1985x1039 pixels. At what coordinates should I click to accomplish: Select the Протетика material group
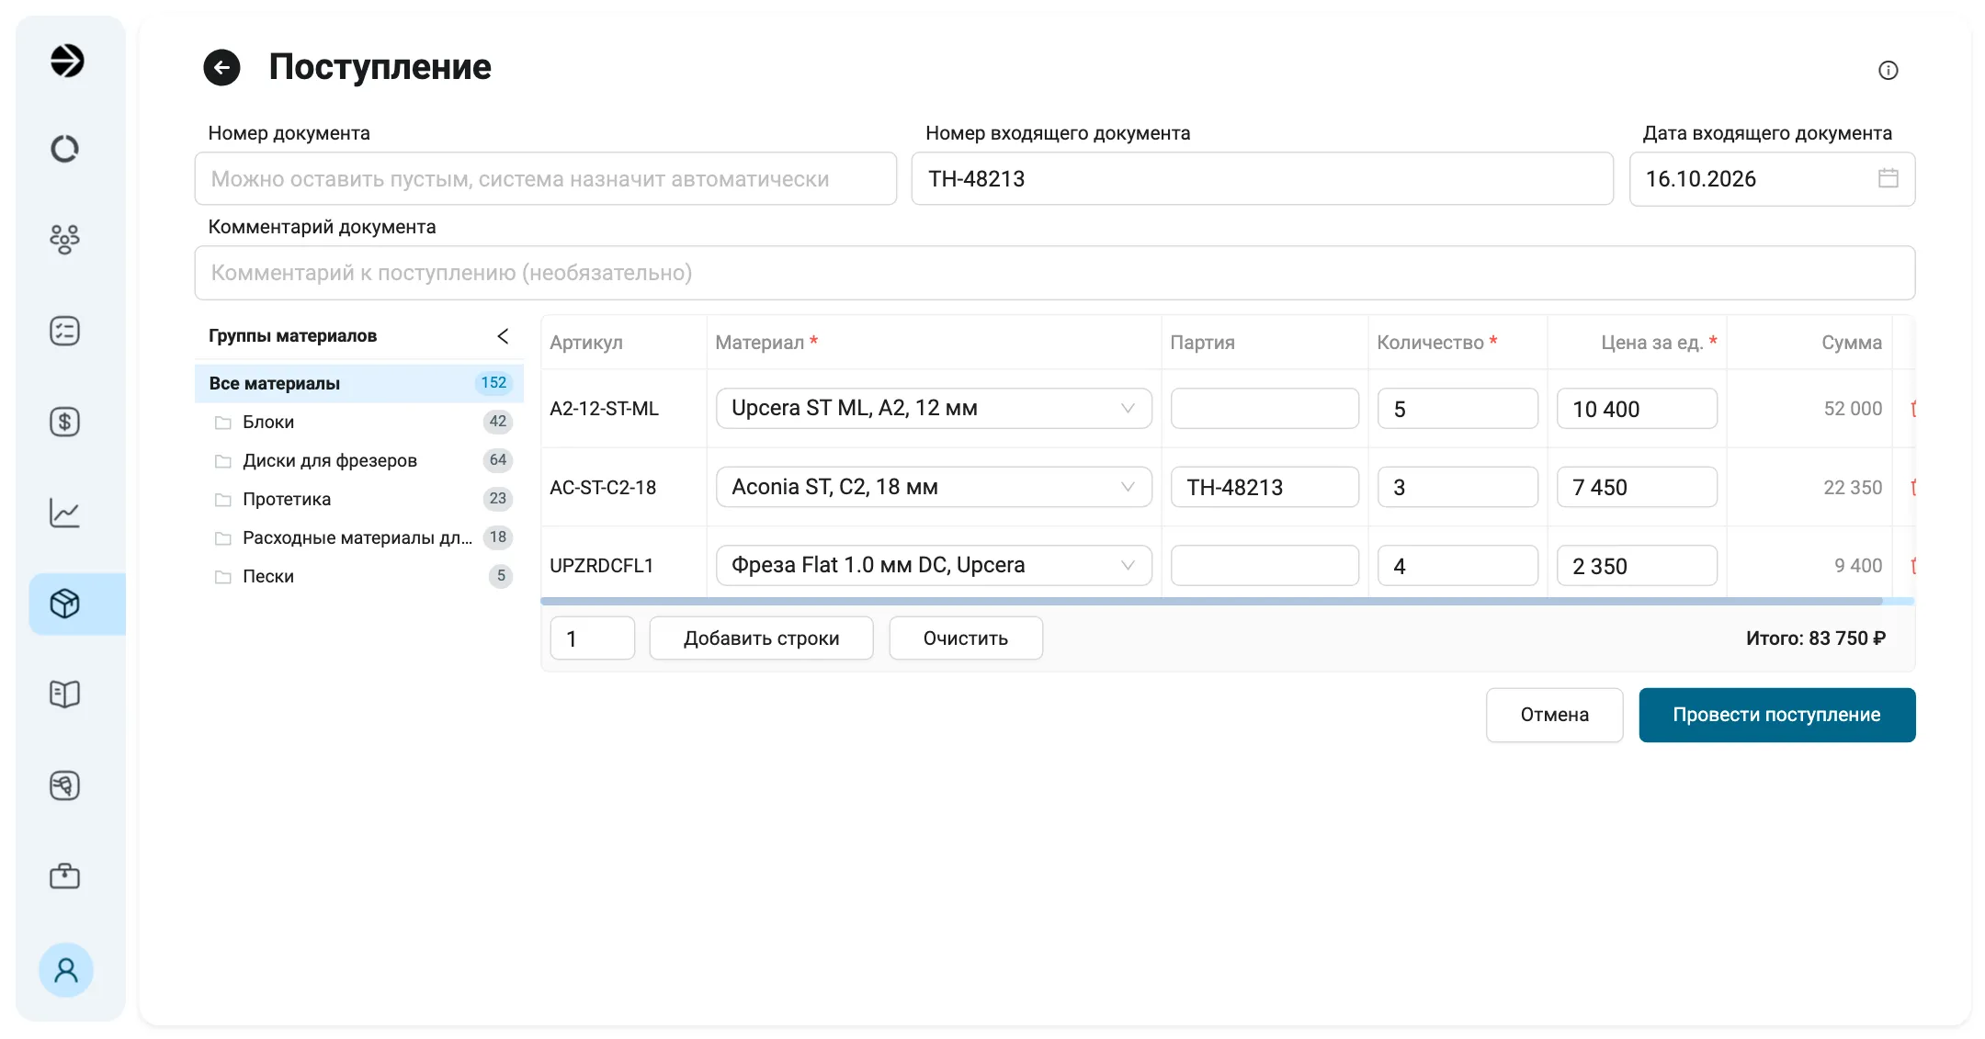click(359, 499)
